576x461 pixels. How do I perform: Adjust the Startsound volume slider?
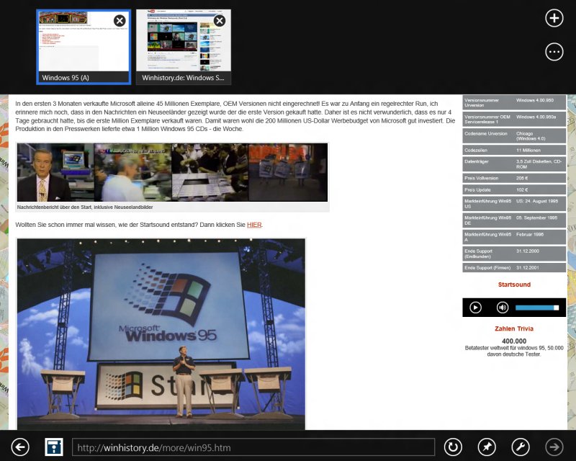coord(537,308)
